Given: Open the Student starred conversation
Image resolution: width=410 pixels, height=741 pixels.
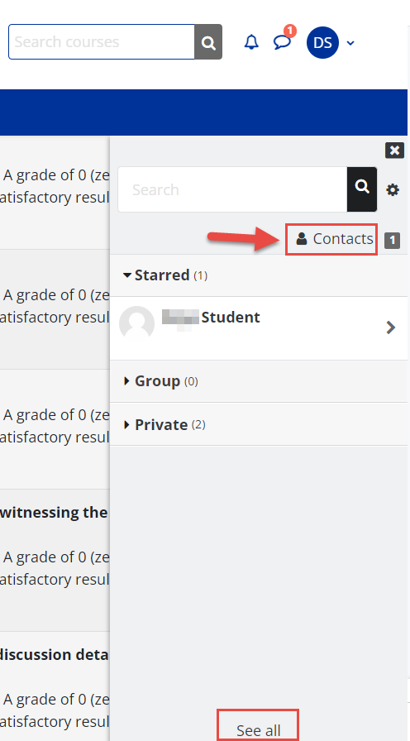Looking at the screenshot, I should tap(259, 328).
